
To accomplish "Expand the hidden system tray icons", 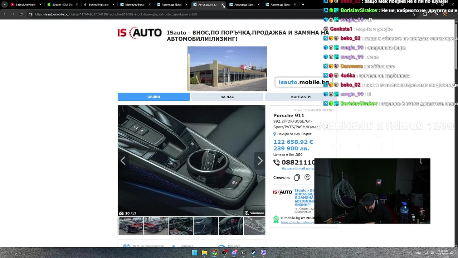I will click(409, 253).
